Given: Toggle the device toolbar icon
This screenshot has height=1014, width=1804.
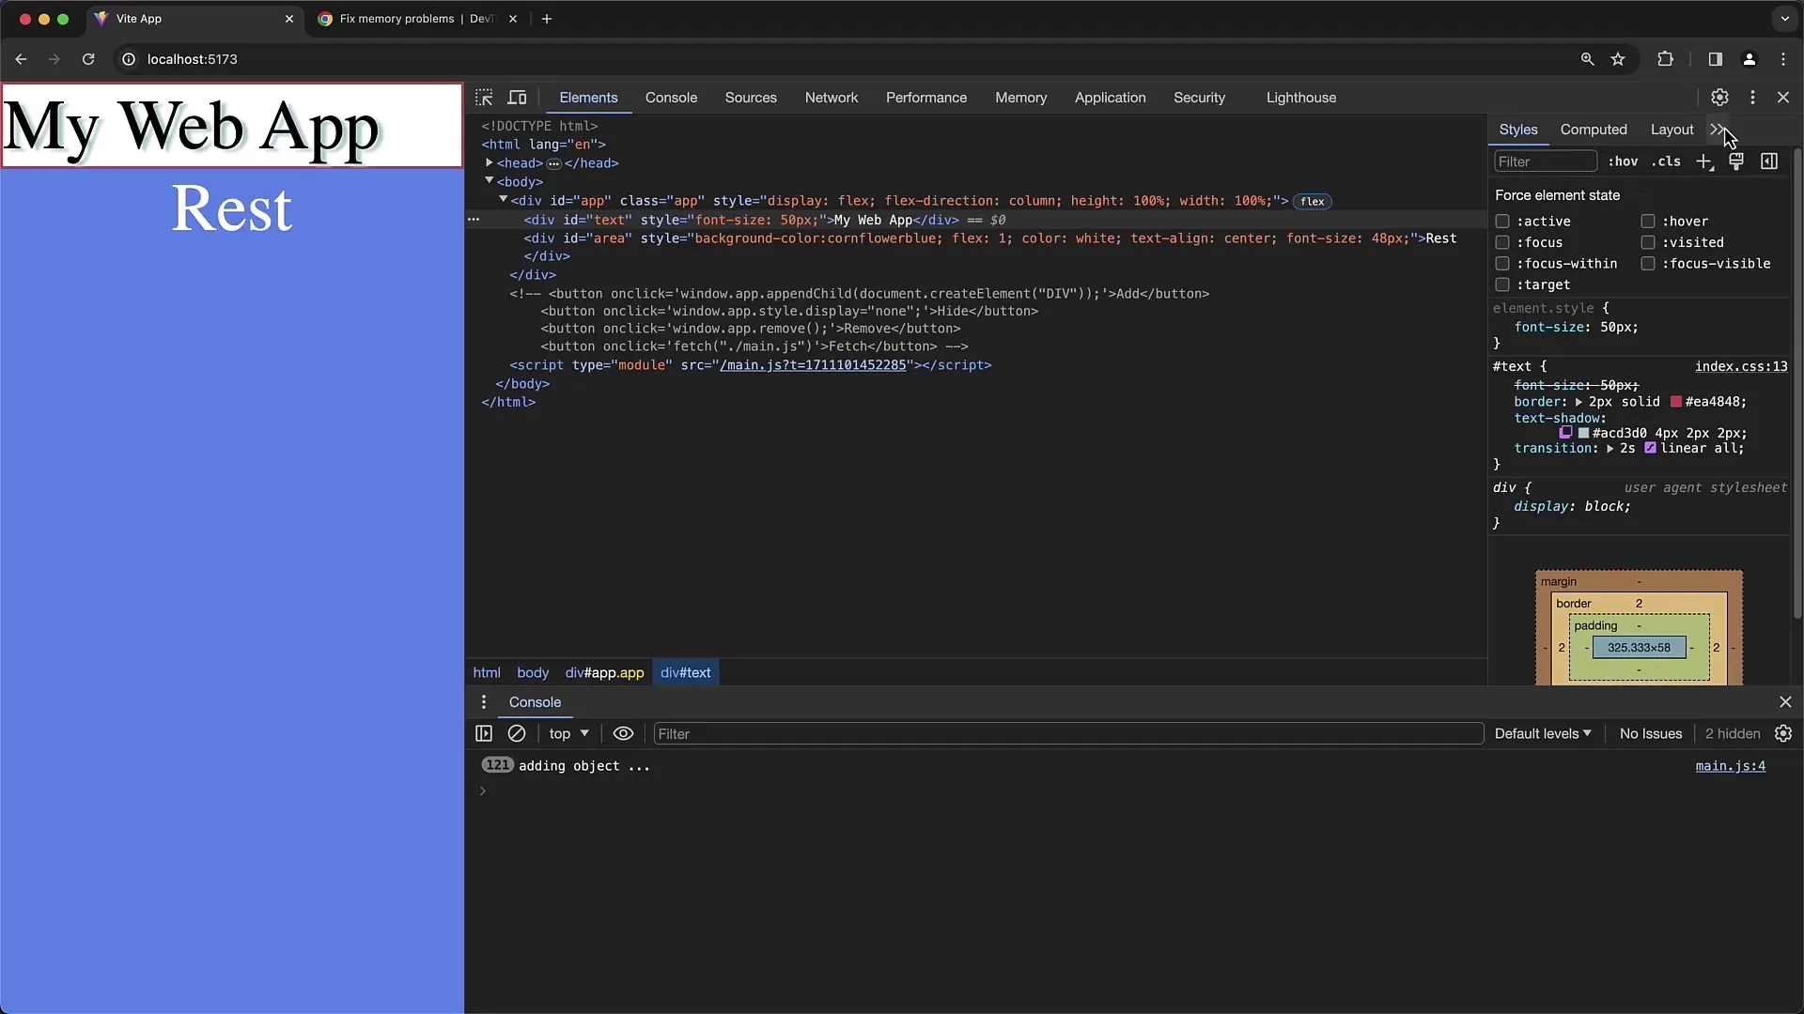Looking at the screenshot, I should [x=517, y=98].
